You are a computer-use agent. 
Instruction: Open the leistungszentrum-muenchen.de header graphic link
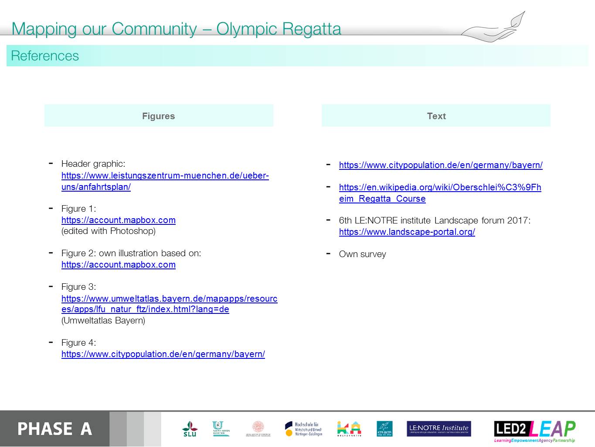(x=165, y=181)
